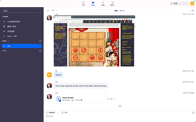This screenshot has width=196, height=122.
Task: Star the Anj chat
Action: tap(48, 11)
